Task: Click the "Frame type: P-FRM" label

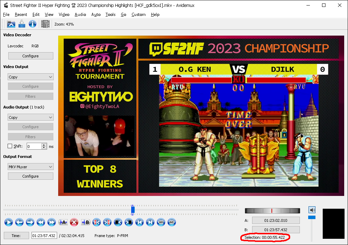Action: tap(111, 236)
